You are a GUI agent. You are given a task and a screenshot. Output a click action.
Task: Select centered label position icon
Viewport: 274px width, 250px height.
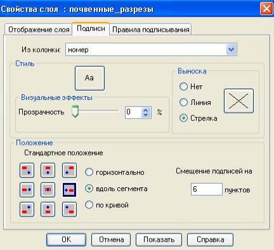tap(48, 190)
